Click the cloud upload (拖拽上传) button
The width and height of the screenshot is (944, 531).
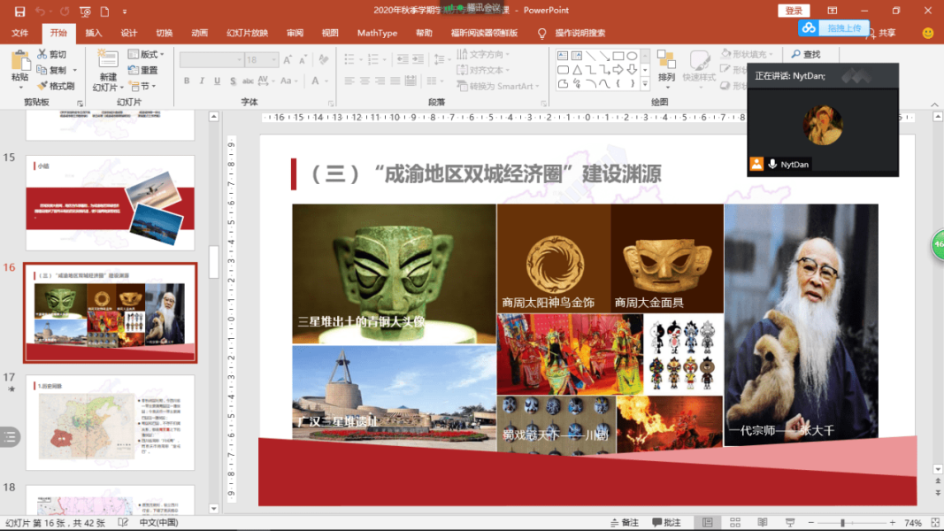pyautogui.click(x=834, y=28)
